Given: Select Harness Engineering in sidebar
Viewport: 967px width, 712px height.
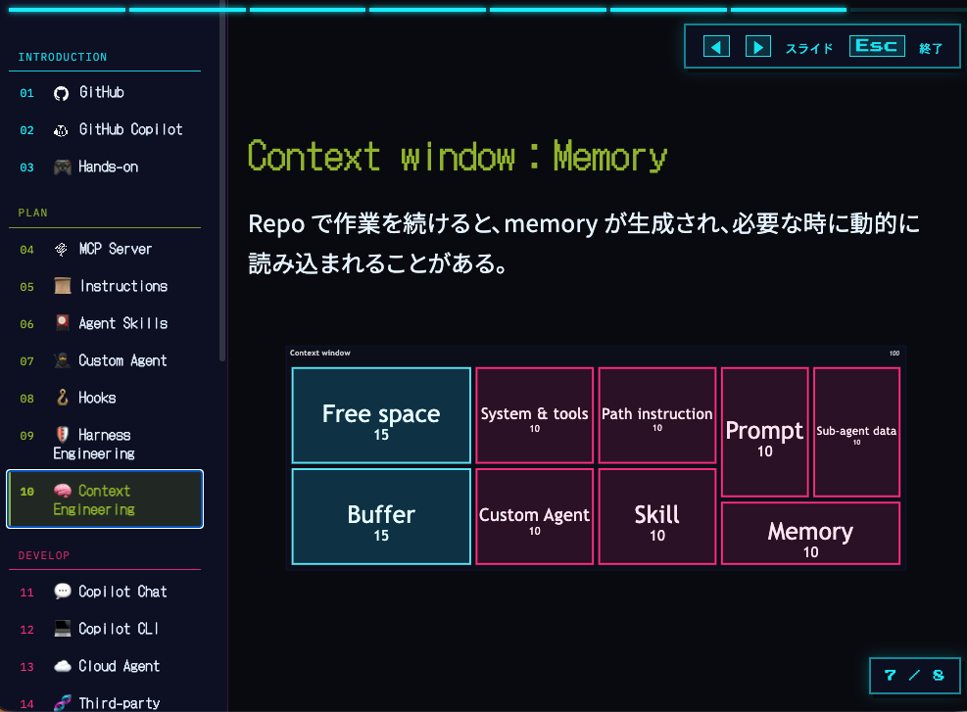Looking at the screenshot, I should click(105, 444).
